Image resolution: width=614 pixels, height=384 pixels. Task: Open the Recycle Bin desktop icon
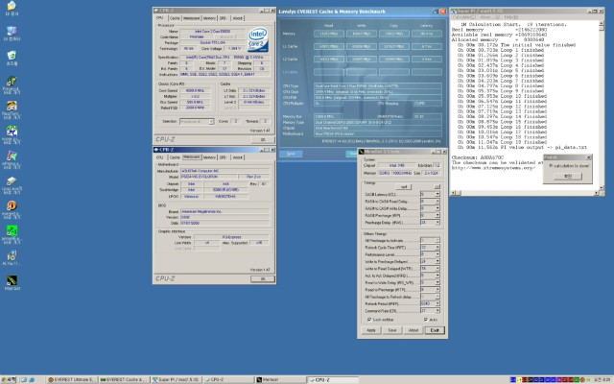[x=12, y=57]
